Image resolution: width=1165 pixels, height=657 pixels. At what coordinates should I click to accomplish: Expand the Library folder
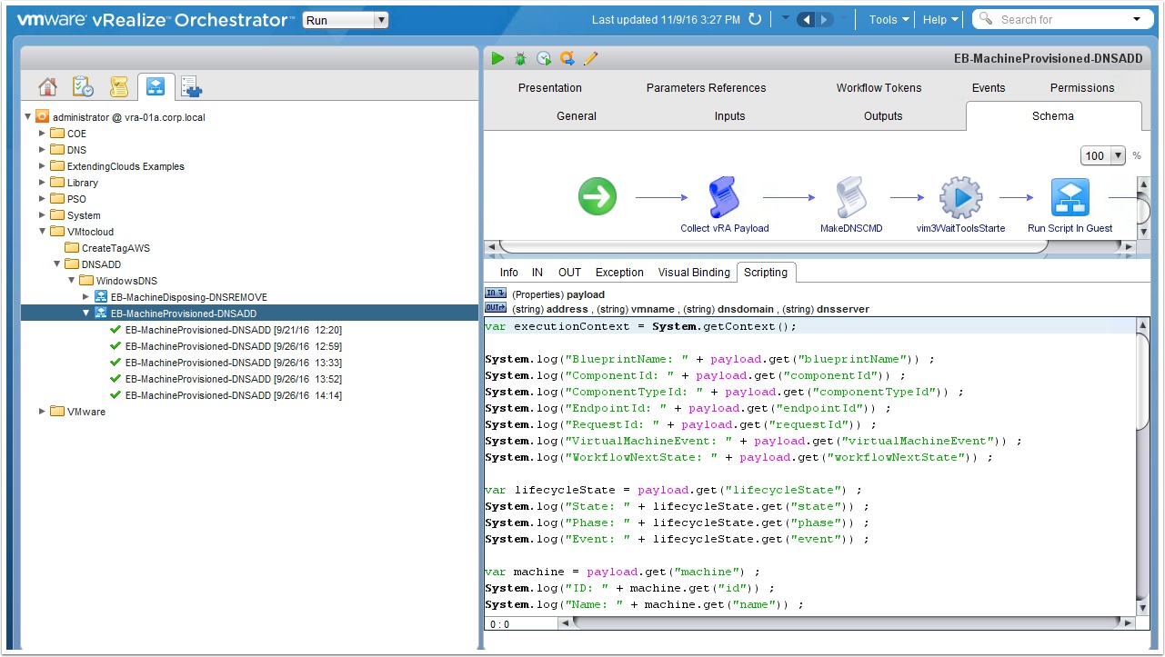click(42, 183)
